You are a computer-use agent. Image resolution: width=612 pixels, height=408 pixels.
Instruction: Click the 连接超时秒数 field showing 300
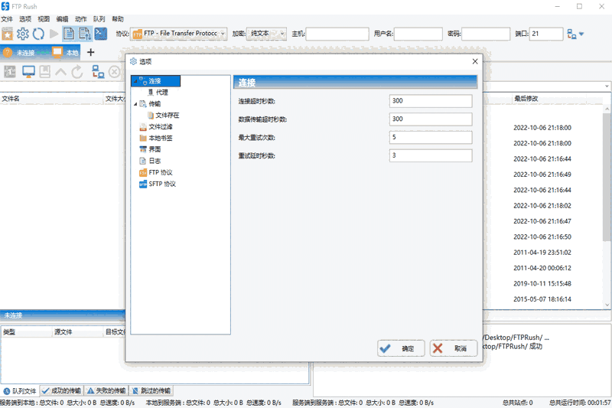point(431,101)
